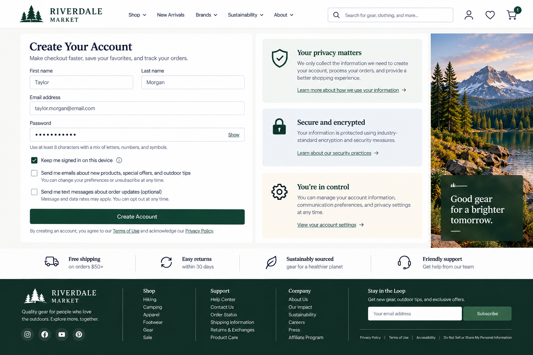The image size is (533, 355).
Task: Open Help Center in footer
Action: point(223,300)
